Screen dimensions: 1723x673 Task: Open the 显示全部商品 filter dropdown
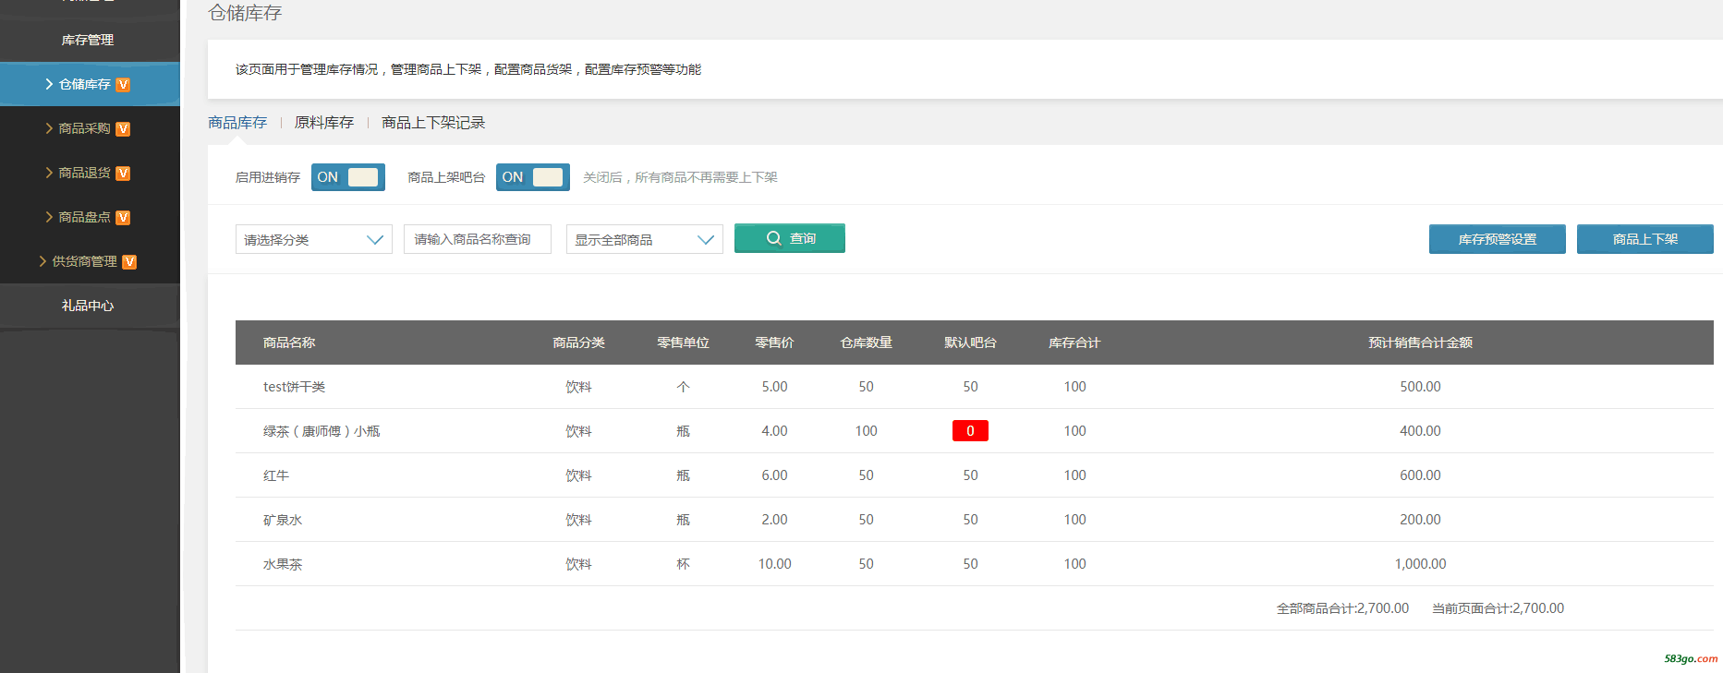coord(644,239)
